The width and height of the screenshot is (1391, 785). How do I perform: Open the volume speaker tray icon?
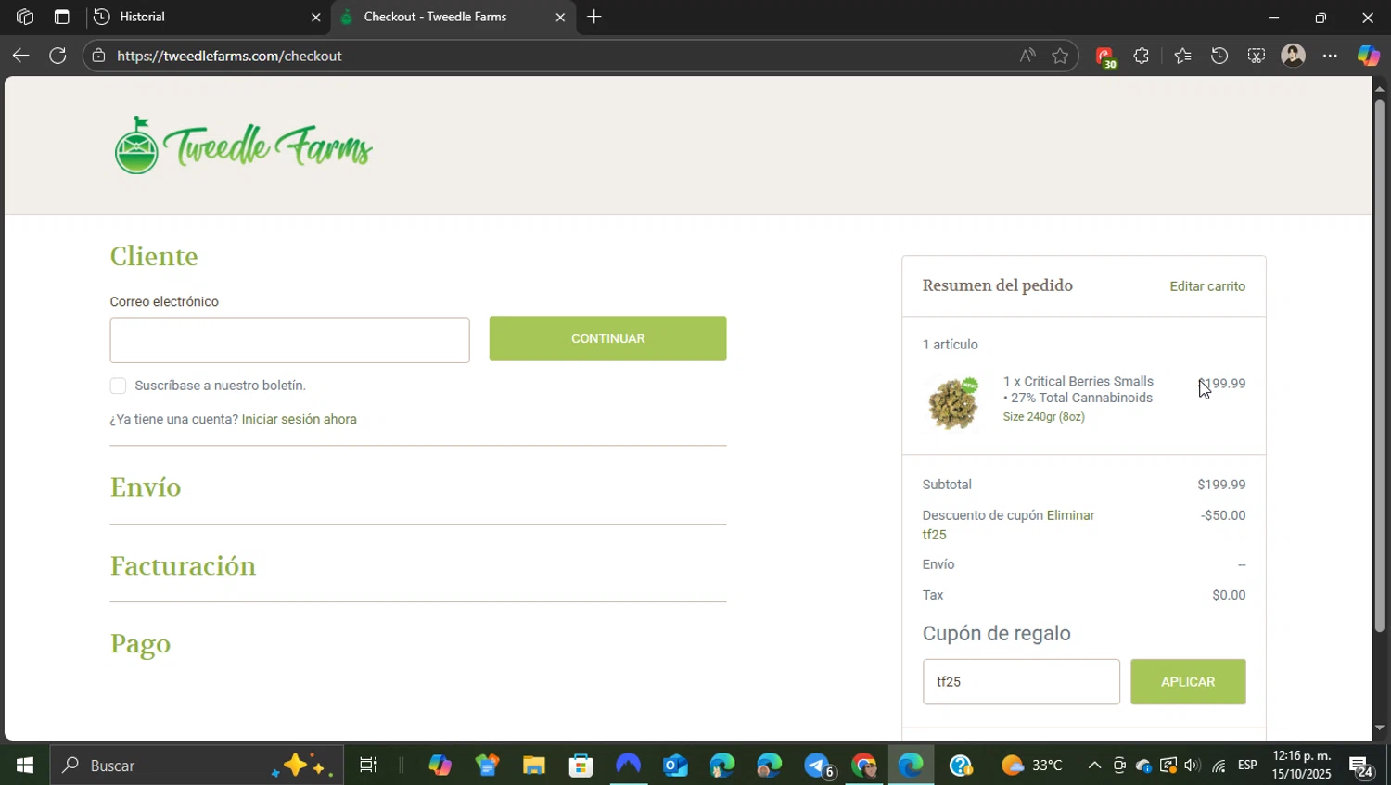pyautogui.click(x=1193, y=766)
